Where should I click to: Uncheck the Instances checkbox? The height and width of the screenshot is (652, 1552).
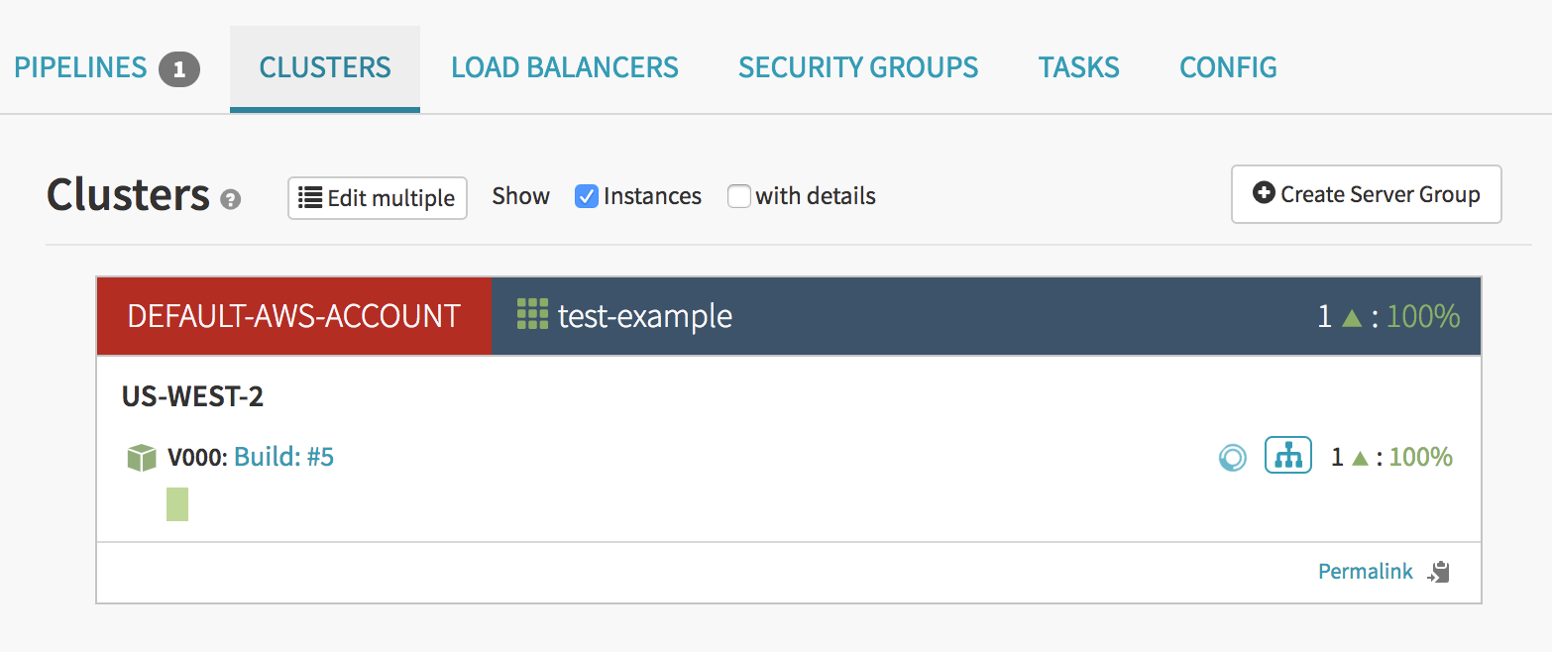pos(587,196)
